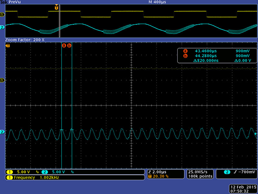Select the orange trigger position marker in overview
The width and height of the screenshot is (258, 194).
tap(57, 7)
